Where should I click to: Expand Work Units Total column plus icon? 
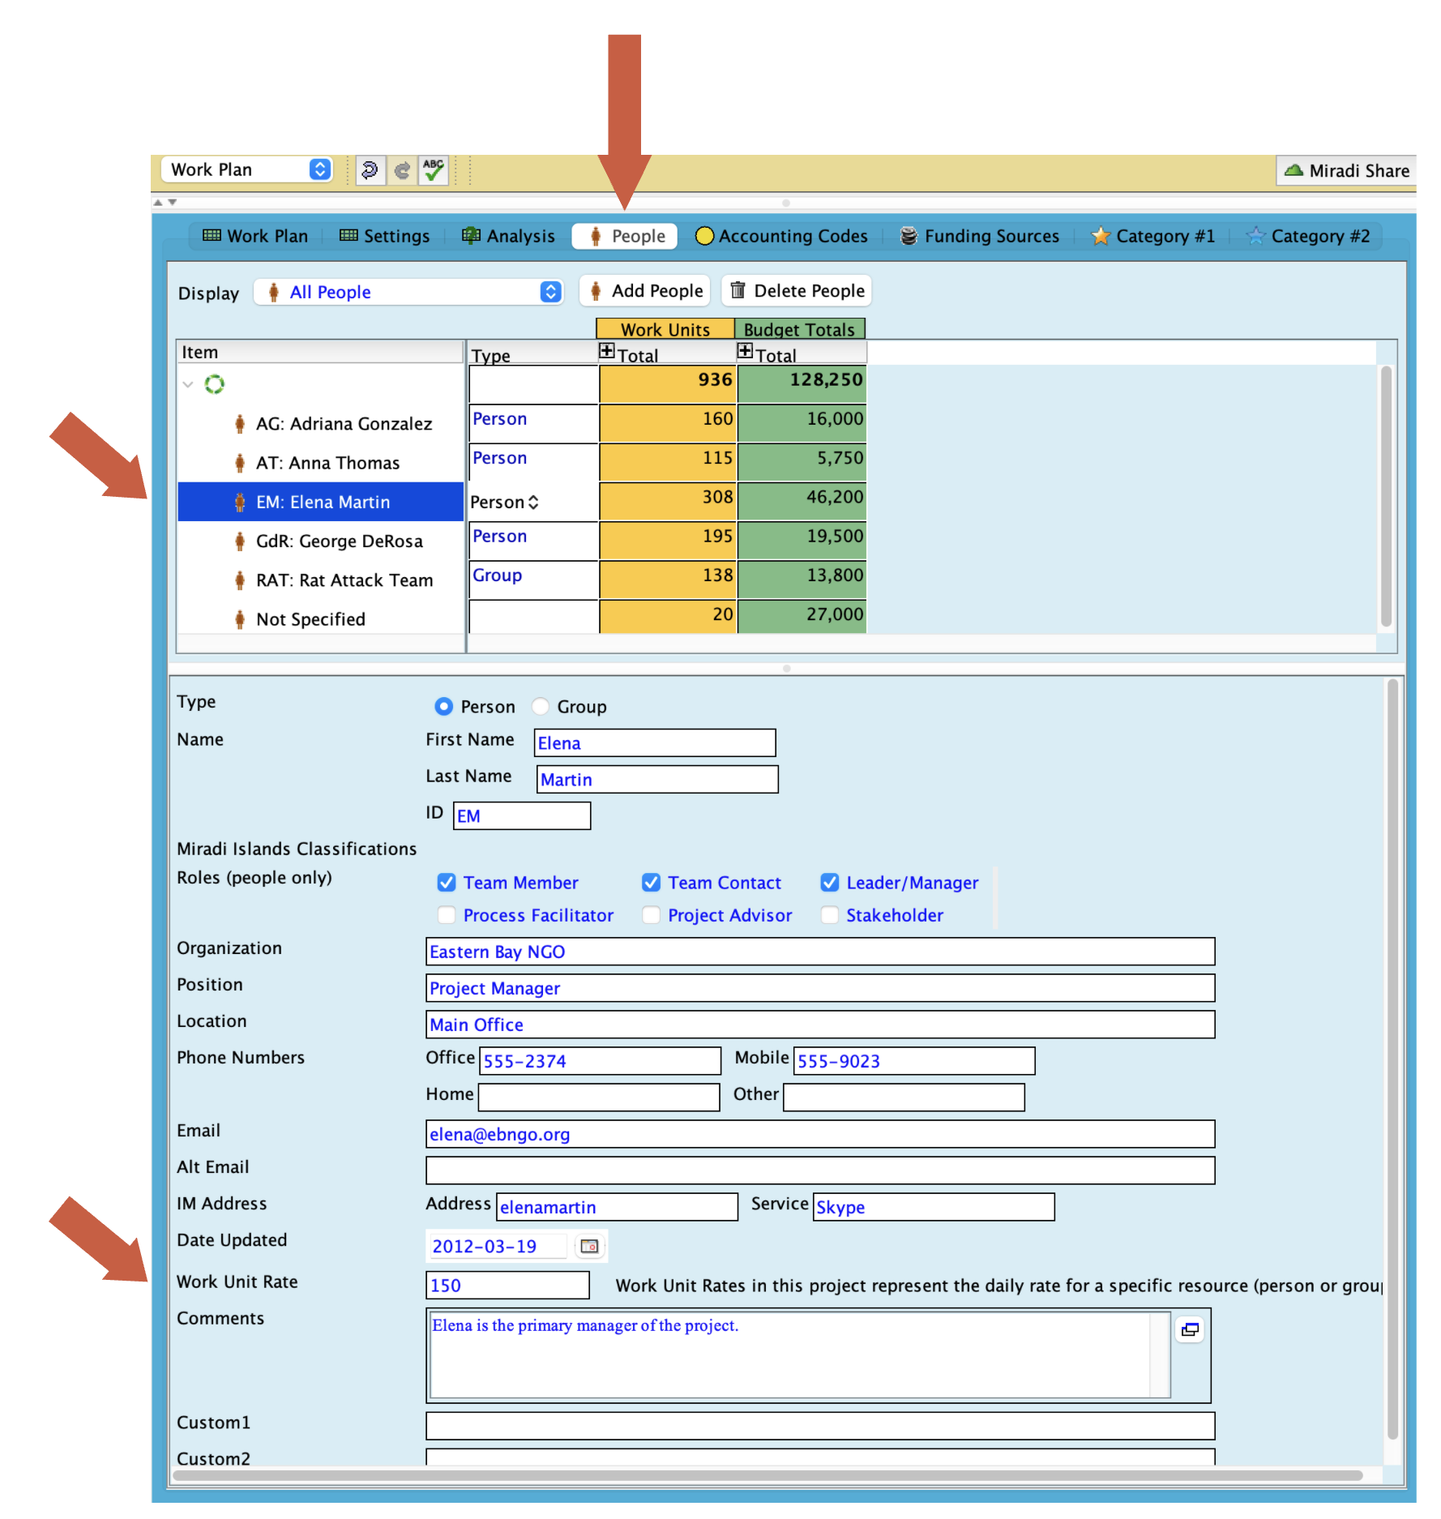pos(606,351)
